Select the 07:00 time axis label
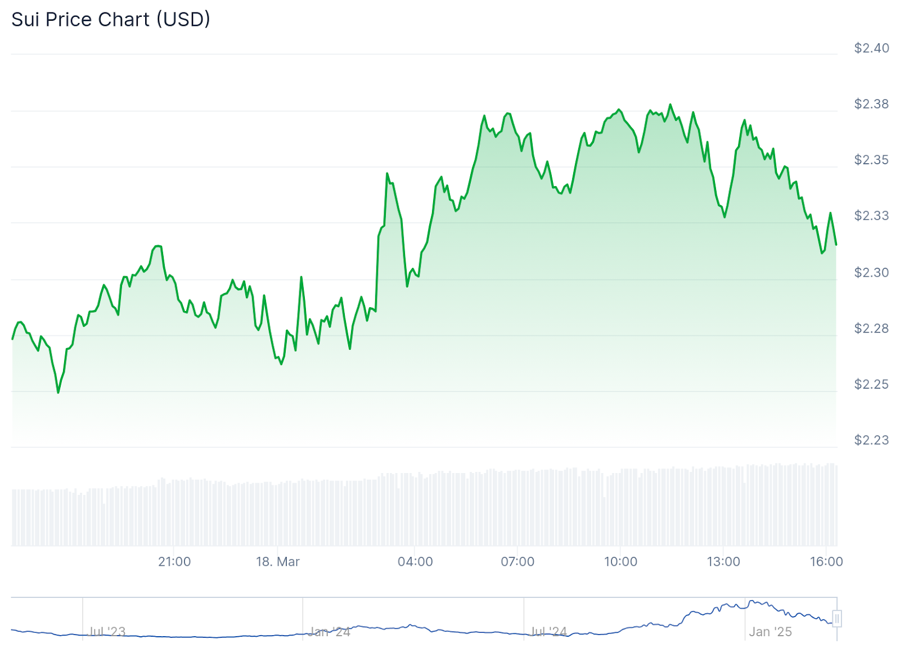Viewport: 900px width, 657px height. coord(517,562)
